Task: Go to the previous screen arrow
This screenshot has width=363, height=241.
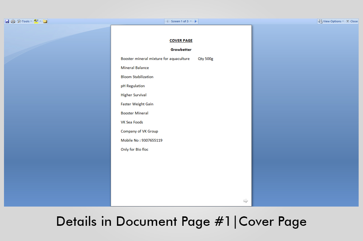Action: coord(167,21)
